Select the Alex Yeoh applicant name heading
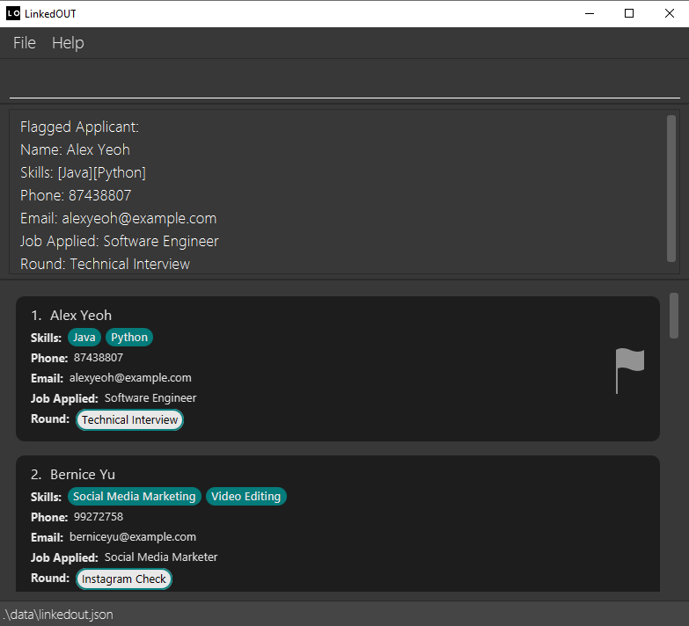The width and height of the screenshot is (689, 626). [80, 316]
